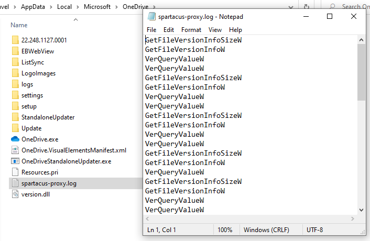The image size is (370, 241).
Task: Click the version.dll file icon
Action: click(x=15, y=194)
